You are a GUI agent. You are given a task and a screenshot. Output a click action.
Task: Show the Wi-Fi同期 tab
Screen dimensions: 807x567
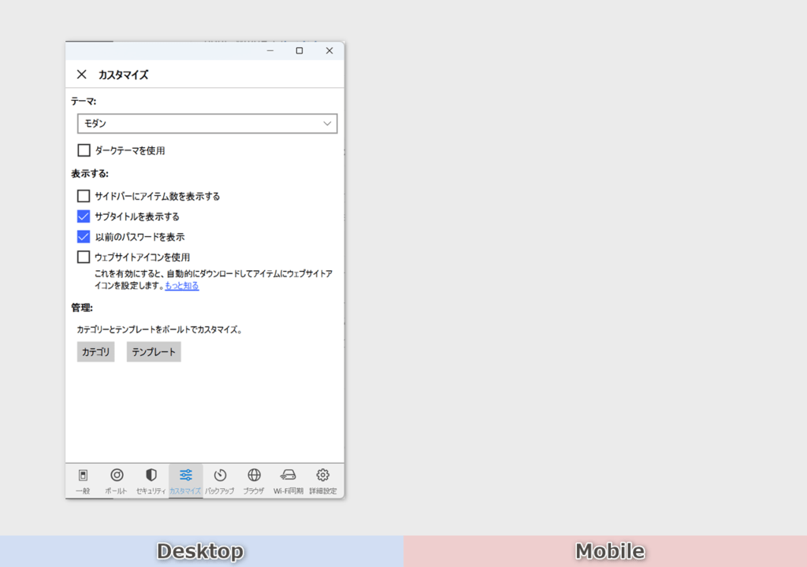[x=288, y=481]
